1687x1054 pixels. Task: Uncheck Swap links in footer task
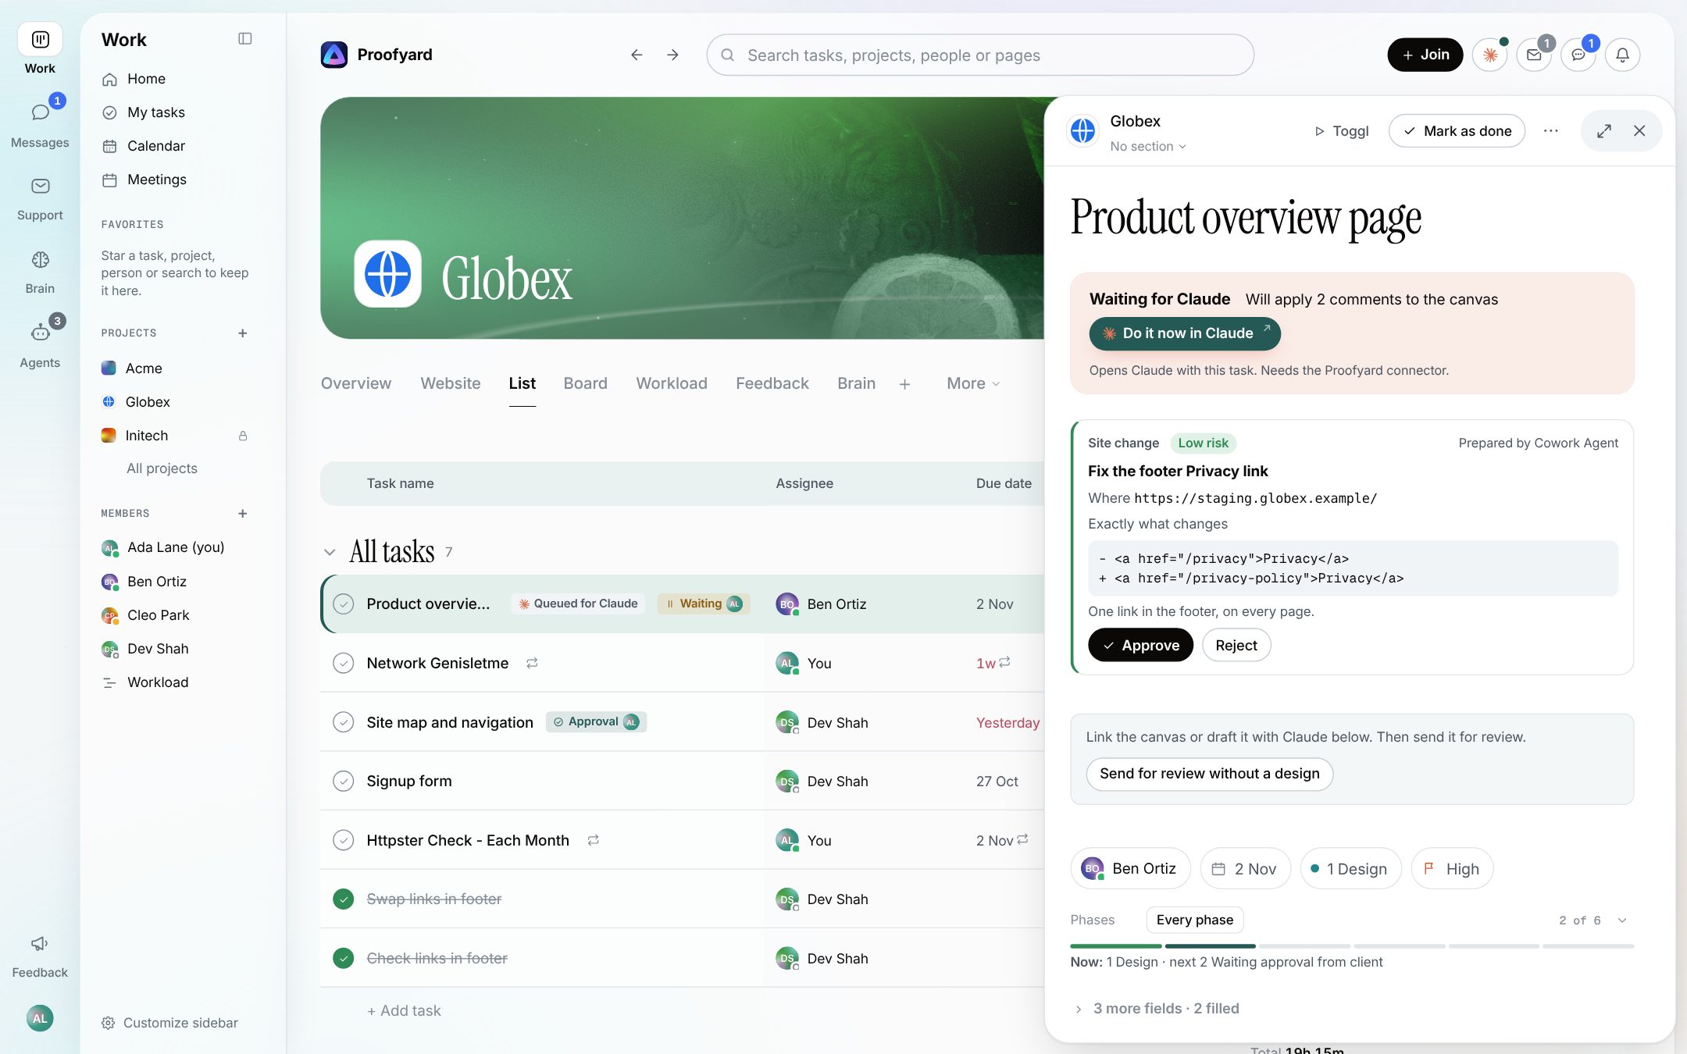(344, 899)
